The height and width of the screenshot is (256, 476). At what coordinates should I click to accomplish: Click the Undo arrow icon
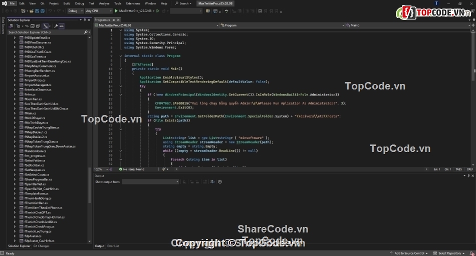[50, 11]
